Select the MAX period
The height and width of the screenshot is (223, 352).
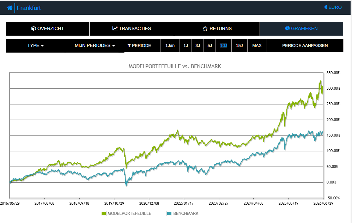(257, 46)
